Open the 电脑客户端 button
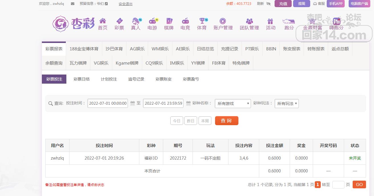Screen dimensions: 374x196 pyautogui.click(x=359, y=4)
